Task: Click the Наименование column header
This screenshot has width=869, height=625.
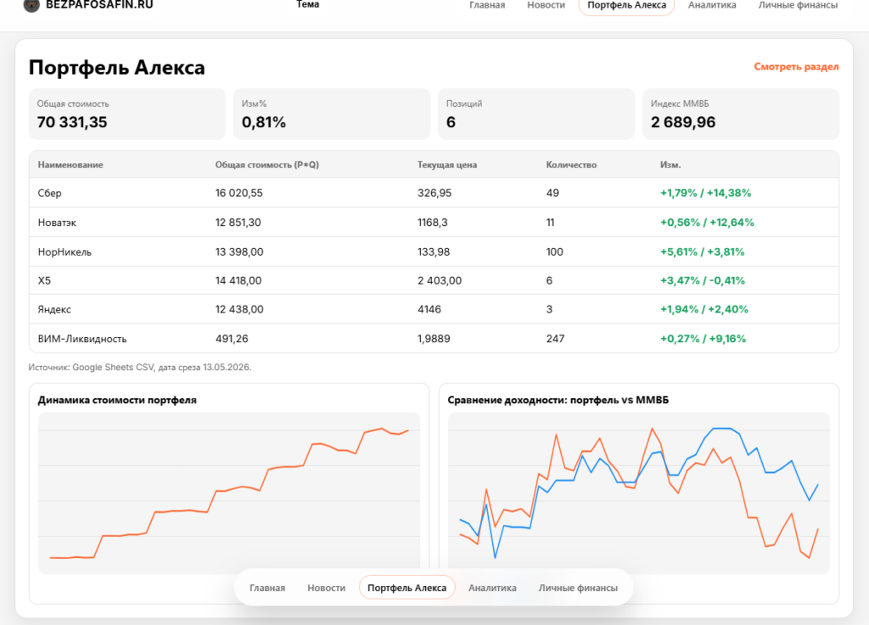Action: pyautogui.click(x=70, y=165)
